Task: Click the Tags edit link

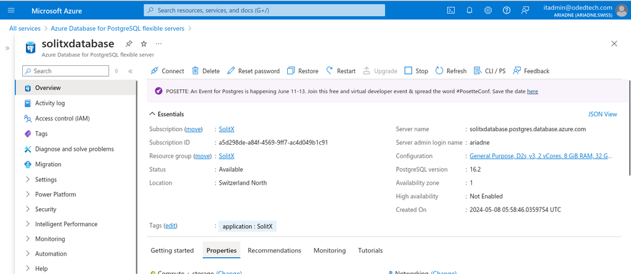Action: click(170, 226)
